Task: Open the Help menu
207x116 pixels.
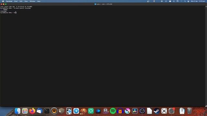Action: [39, 1]
